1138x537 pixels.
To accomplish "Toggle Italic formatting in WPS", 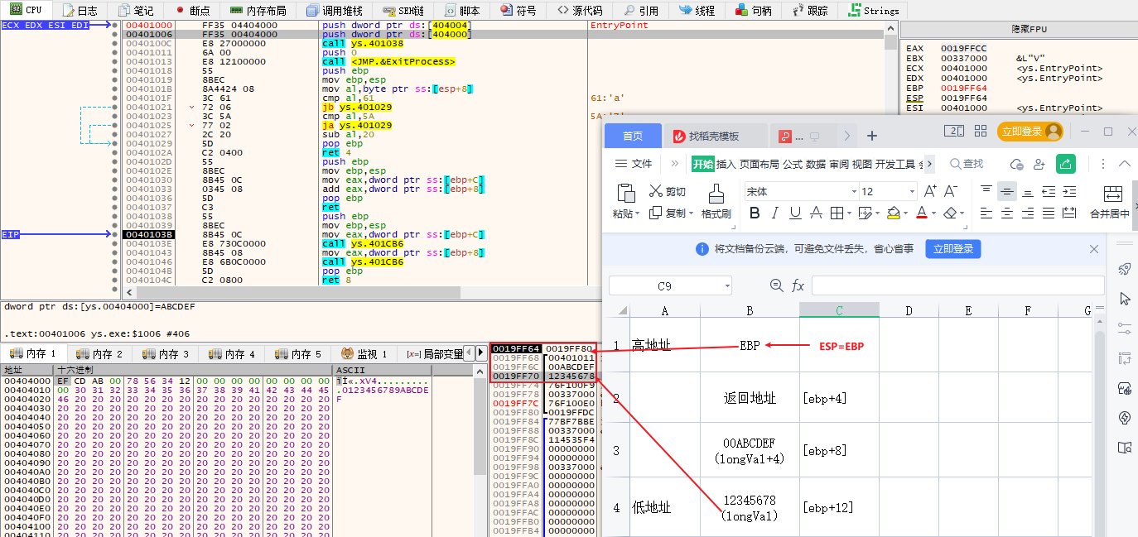I will pos(775,213).
